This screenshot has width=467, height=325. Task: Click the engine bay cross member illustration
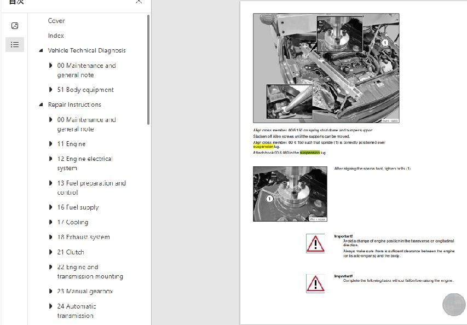click(326, 68)
